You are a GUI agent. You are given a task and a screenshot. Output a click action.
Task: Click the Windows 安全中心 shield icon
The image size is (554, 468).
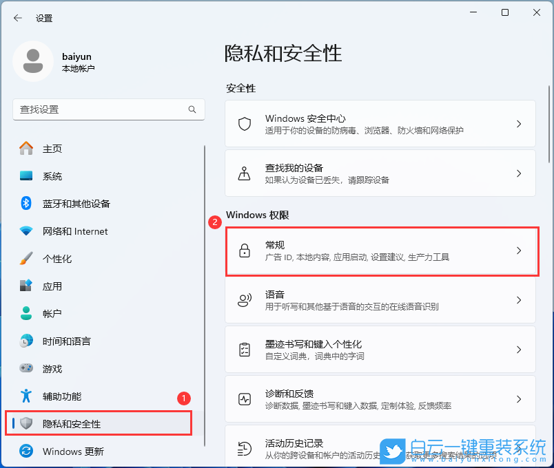[244, 125]
